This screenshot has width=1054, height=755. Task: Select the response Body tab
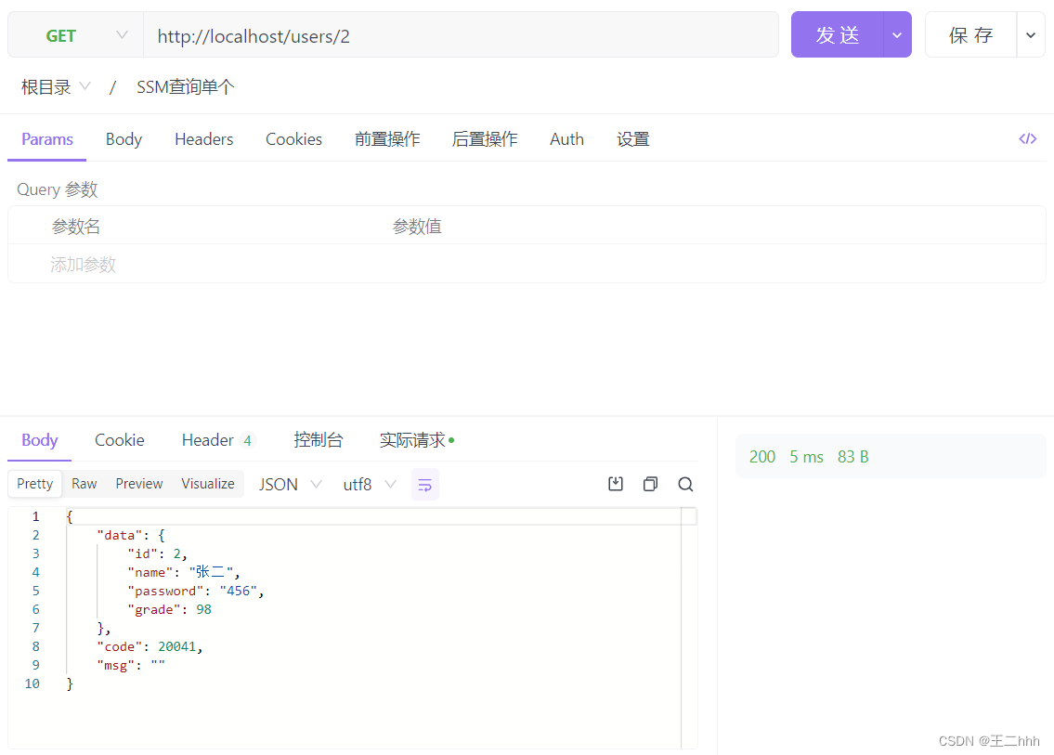click(40, 440)
